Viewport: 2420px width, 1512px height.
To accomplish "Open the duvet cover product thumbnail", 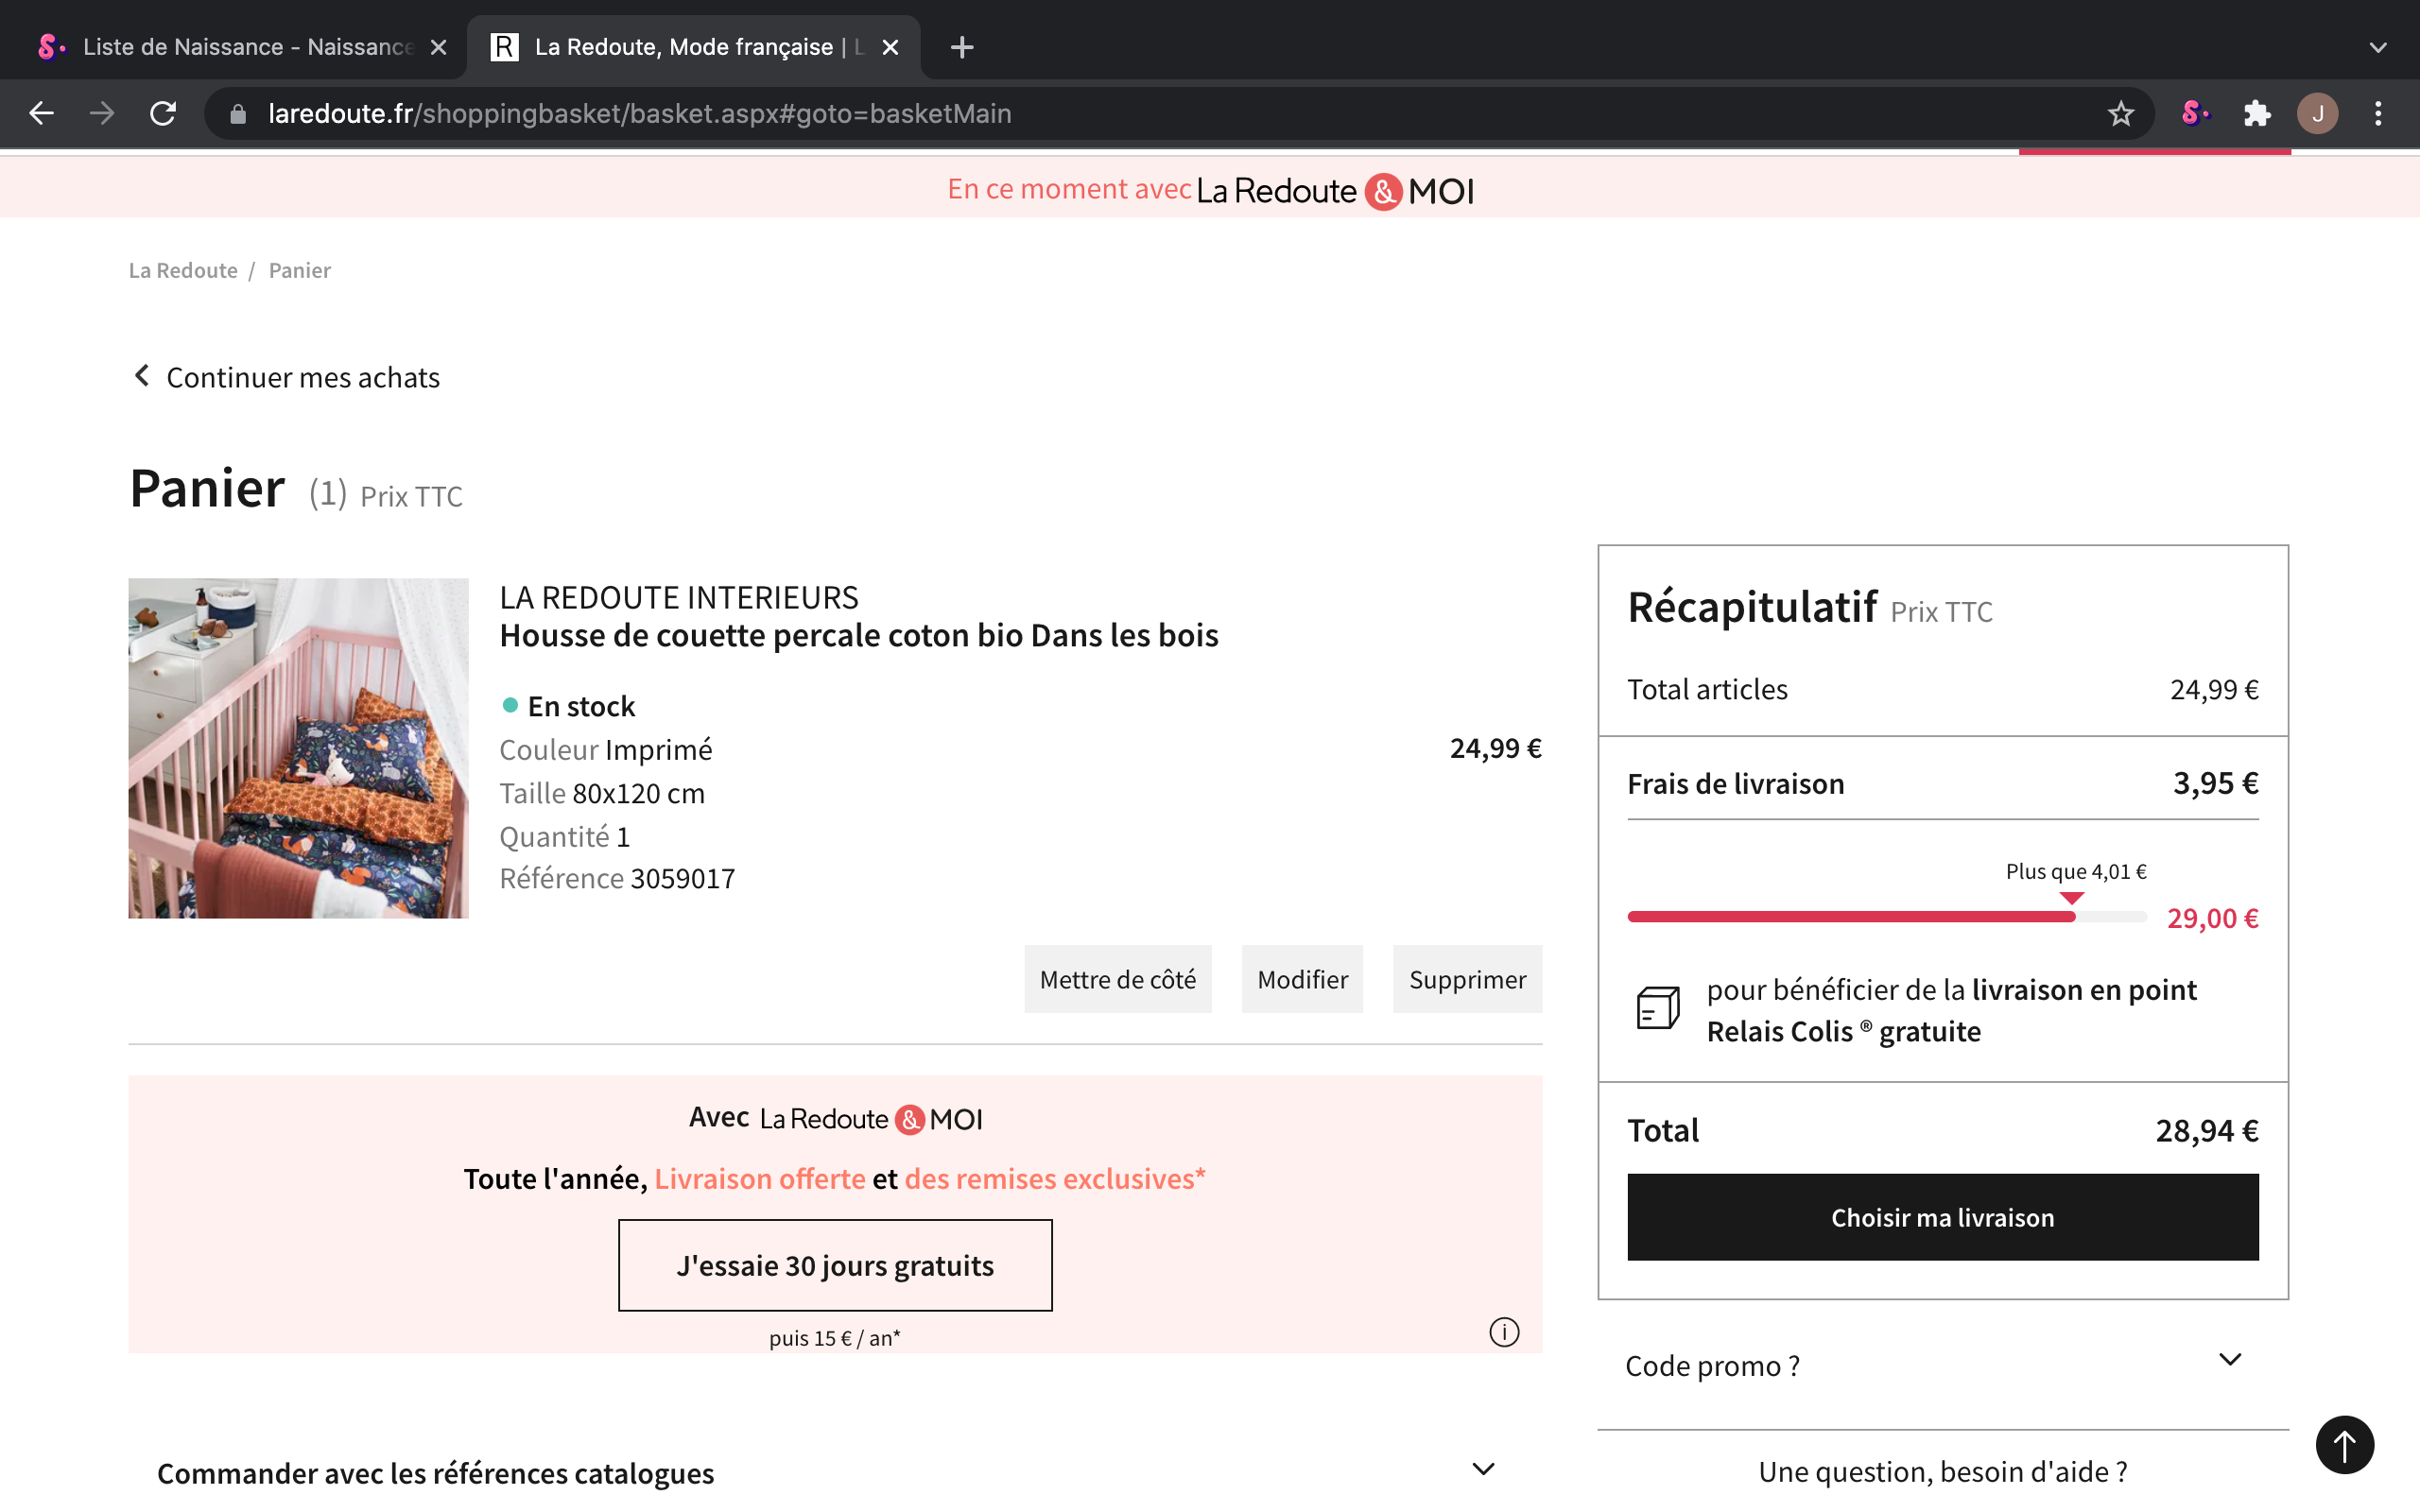I will pyautogui.click(x=298, y=748).
